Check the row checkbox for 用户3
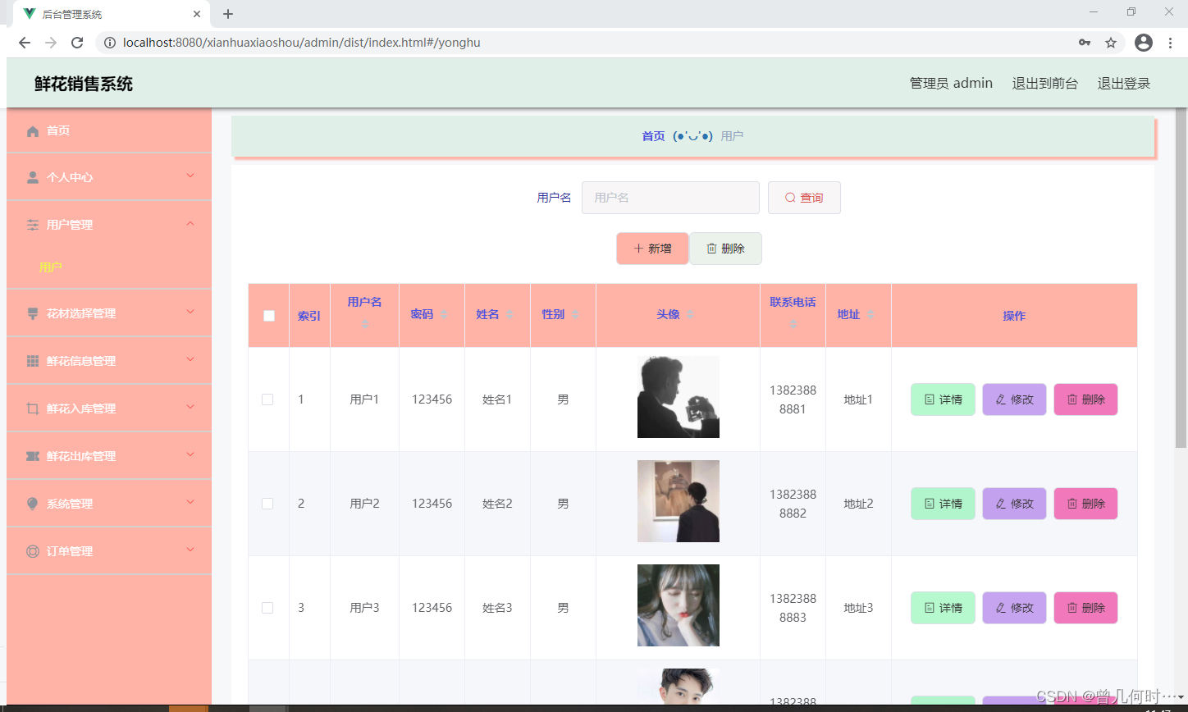Viewport: 1188px width, 712px height. click(267, 608)
